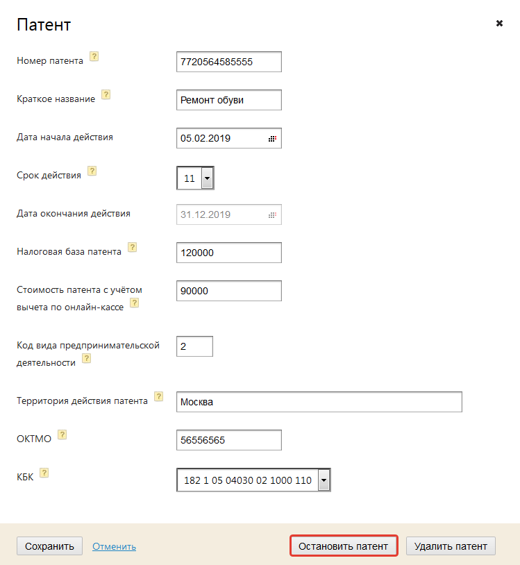Close the Патент dialog
The height and width of the screenshot is (565, 520).
click(499, 23)
